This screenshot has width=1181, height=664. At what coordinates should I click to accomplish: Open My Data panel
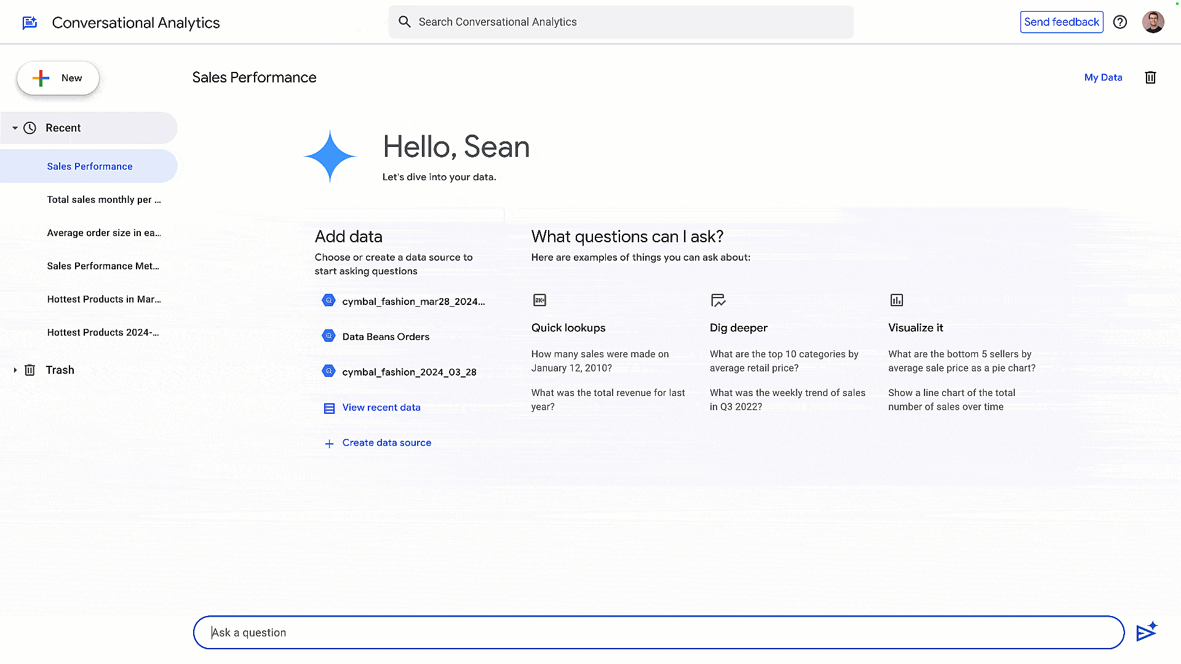pyautogui.click(x=1103, y=77)
